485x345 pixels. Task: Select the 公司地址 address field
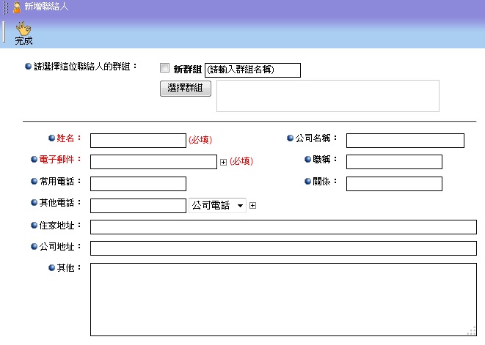282,248
